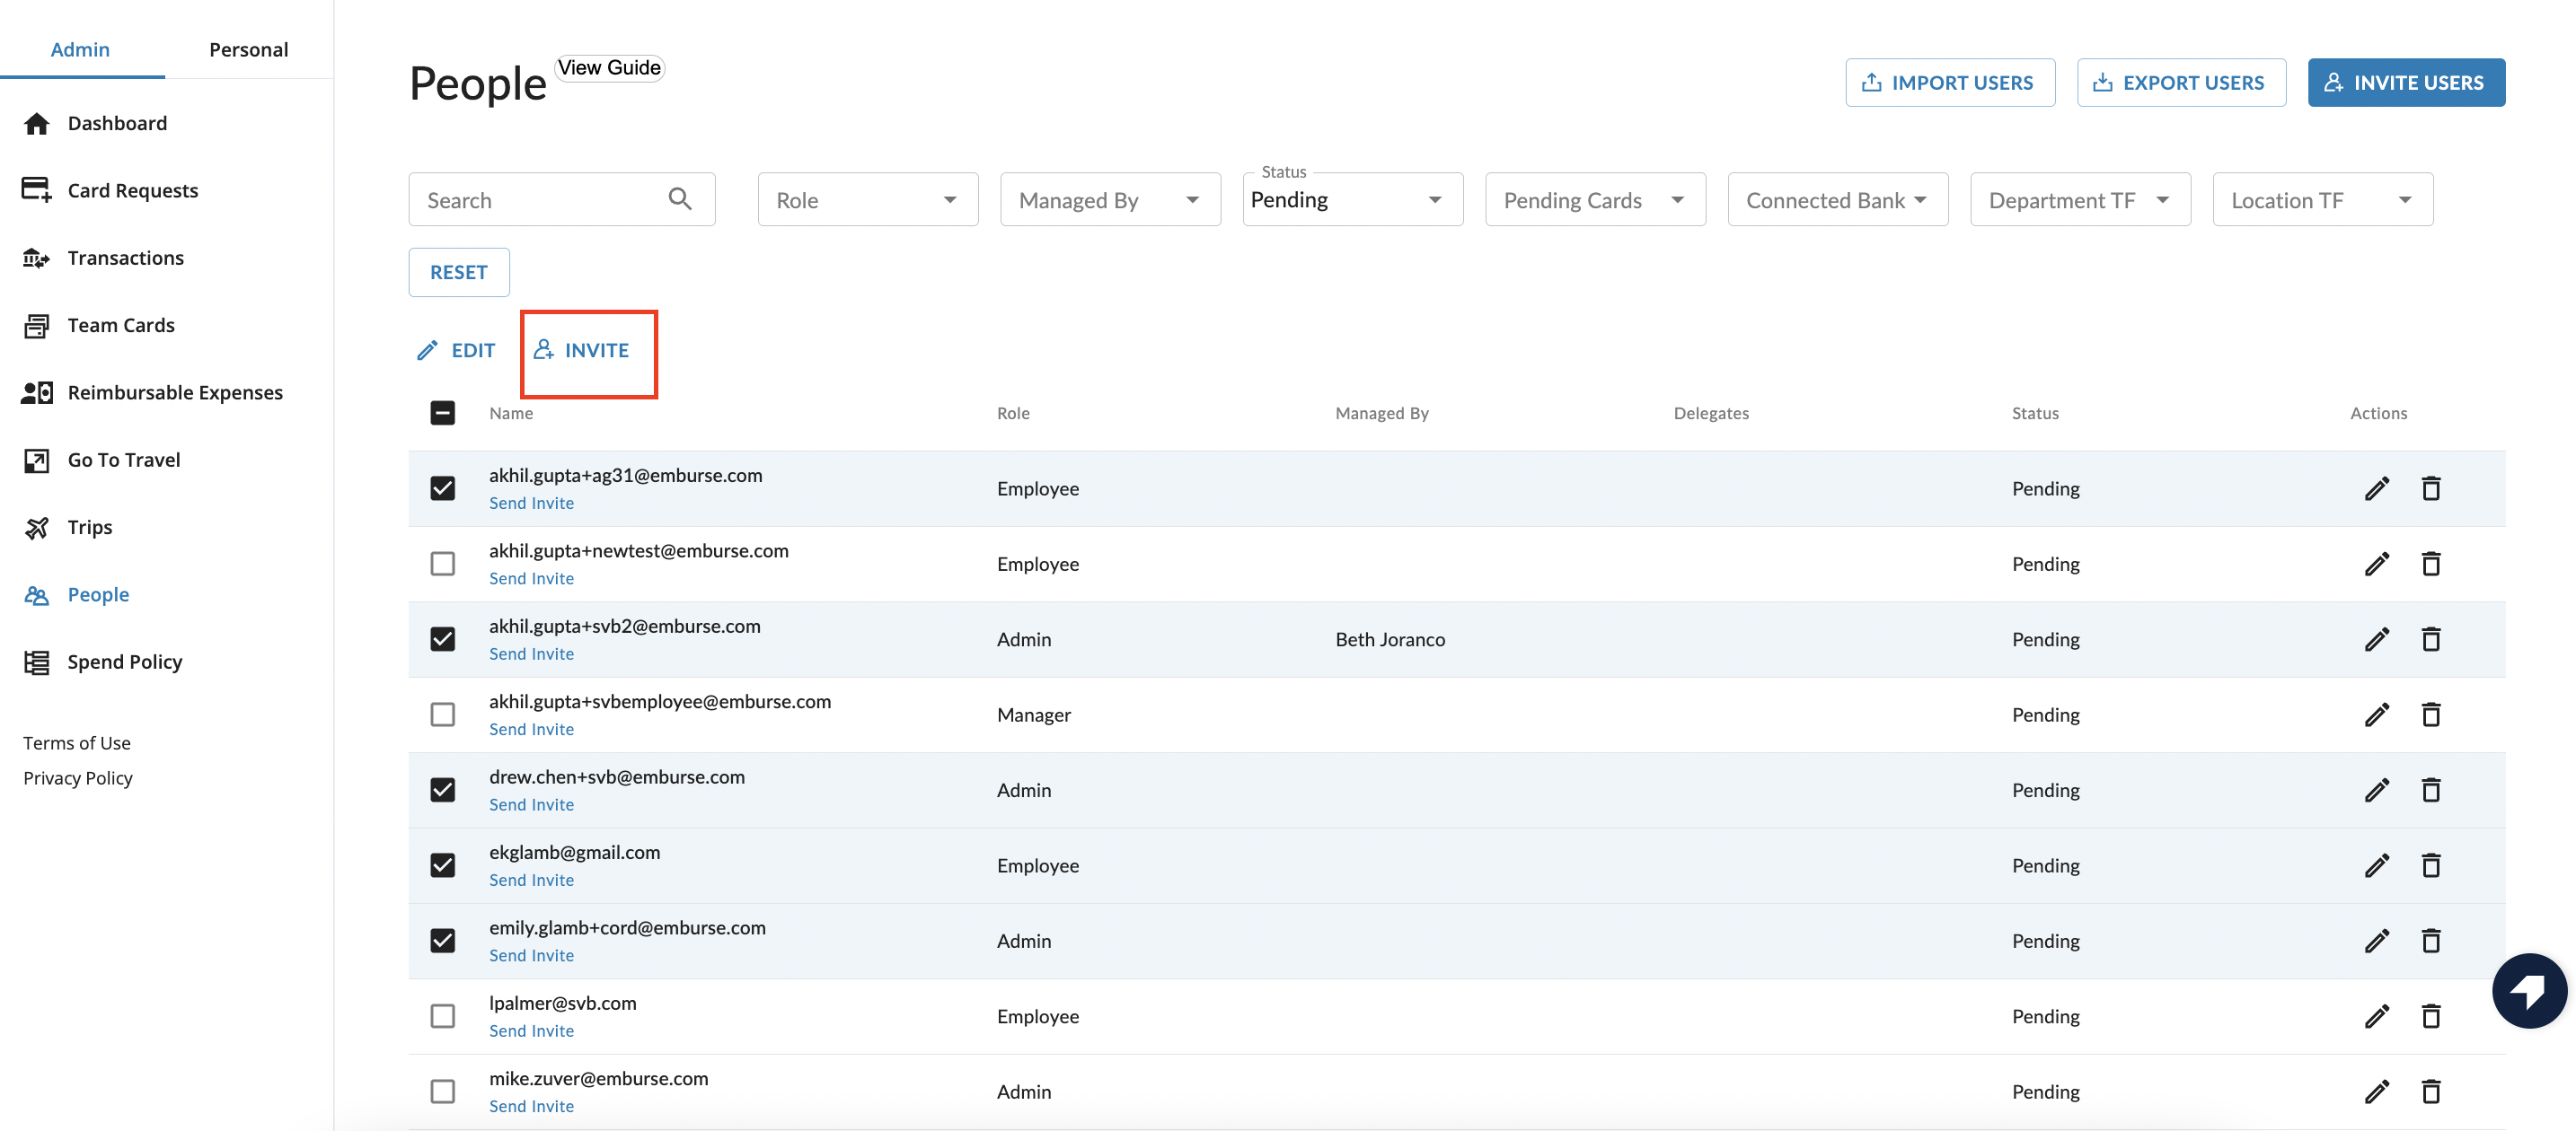The height and width of the screenshot is (1131, 2576).
Task: Click the Dashboard sidebar navigation icon
Action: coord(36,121)
